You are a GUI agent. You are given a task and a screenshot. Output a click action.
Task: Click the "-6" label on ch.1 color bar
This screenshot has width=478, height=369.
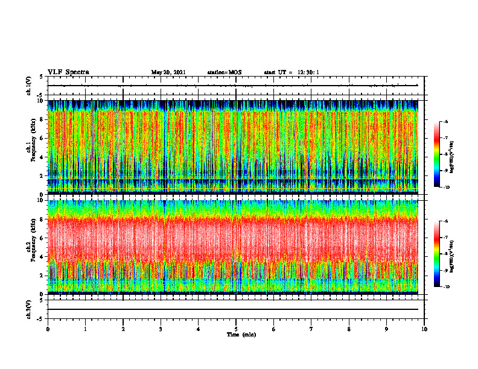pos(445,122)
